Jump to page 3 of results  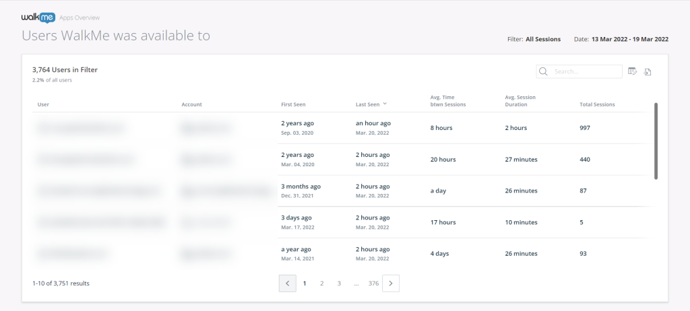pos(339,283)
